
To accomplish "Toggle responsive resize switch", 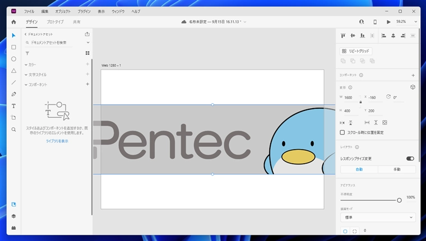I will (410, 159).
